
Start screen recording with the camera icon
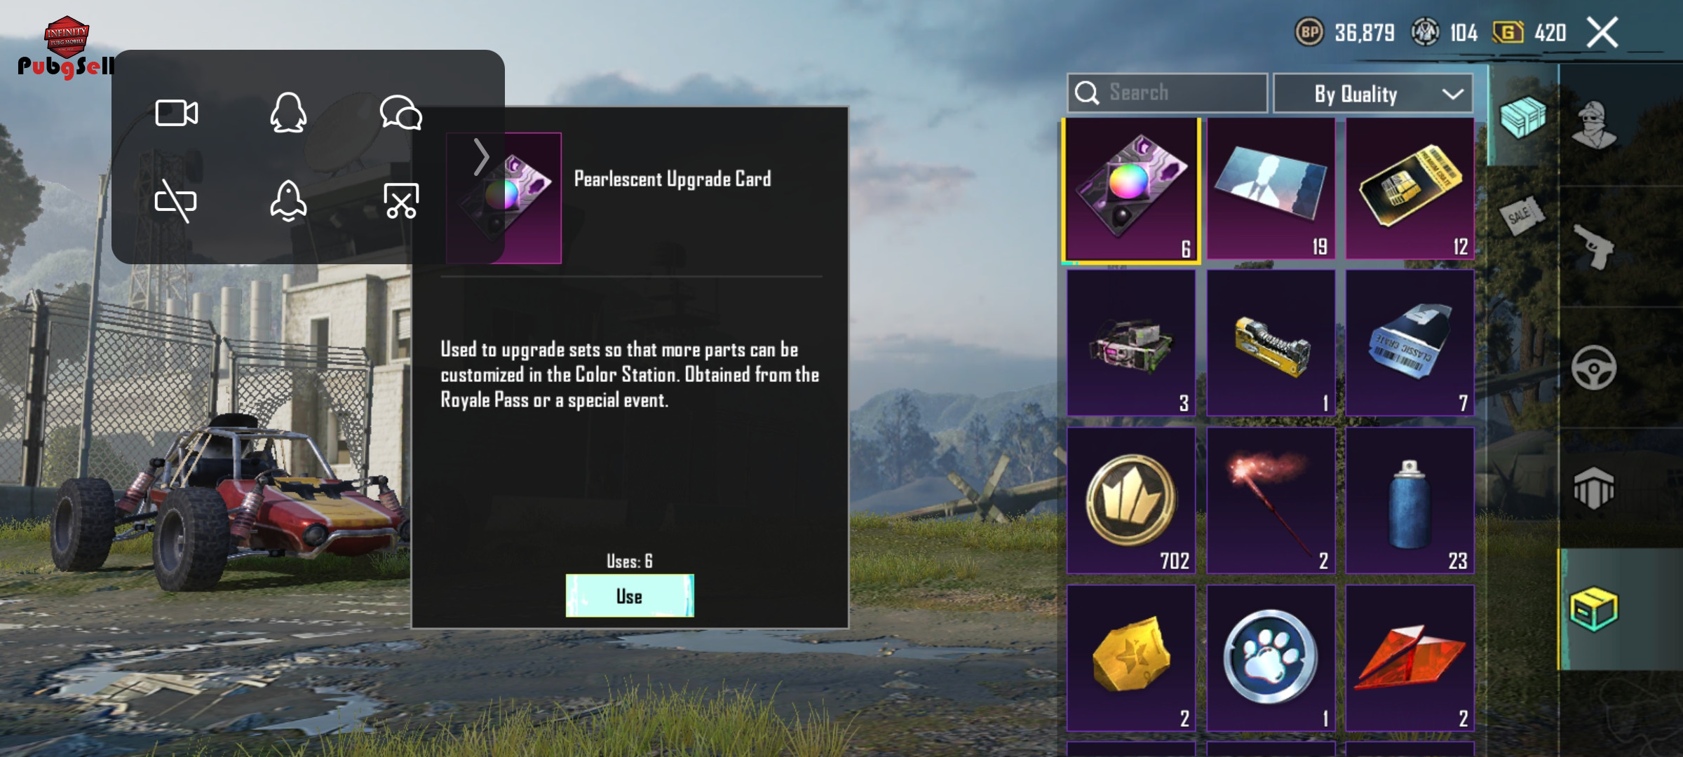176,113
